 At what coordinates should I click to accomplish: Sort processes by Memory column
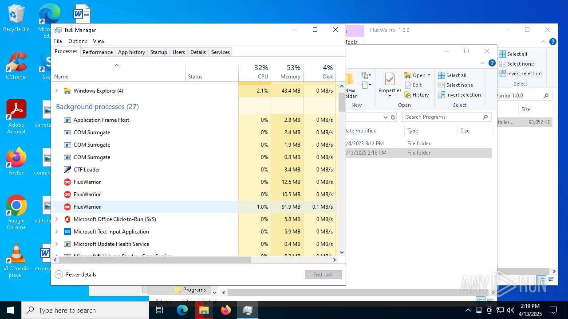click(x=287, y=72)
